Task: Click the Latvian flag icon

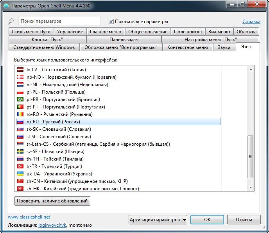Action: [20, 70]
